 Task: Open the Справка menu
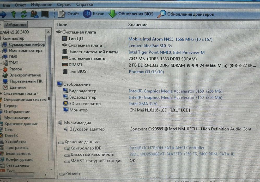click(x=84, y=4)
